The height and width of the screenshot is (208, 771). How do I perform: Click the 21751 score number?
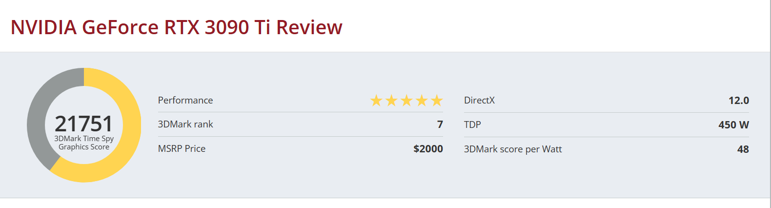coord(83,124)
